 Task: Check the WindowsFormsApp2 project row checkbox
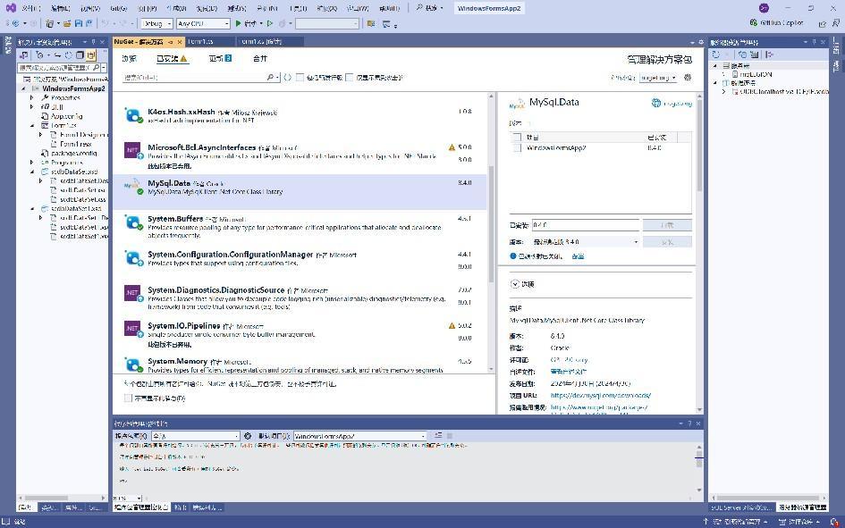click(x=518, y=147)
